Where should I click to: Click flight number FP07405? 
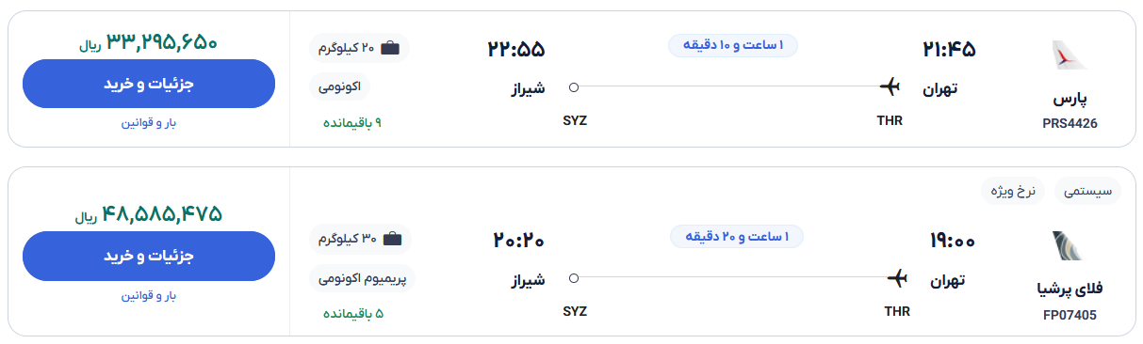coord(1070,315)
